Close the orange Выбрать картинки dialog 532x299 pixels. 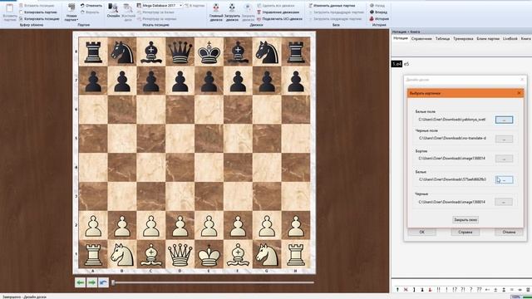coord(519,93)
